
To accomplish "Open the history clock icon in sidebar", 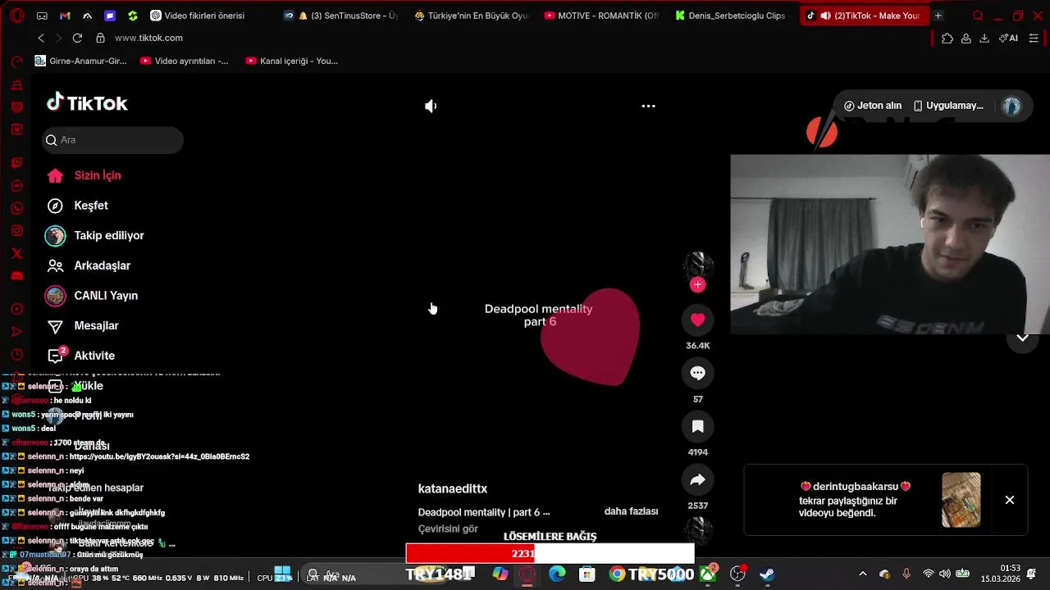I will (x=16, y=354).
